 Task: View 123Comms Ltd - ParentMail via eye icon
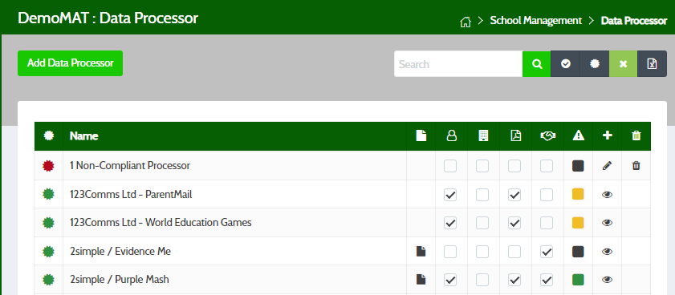(607, 195)
